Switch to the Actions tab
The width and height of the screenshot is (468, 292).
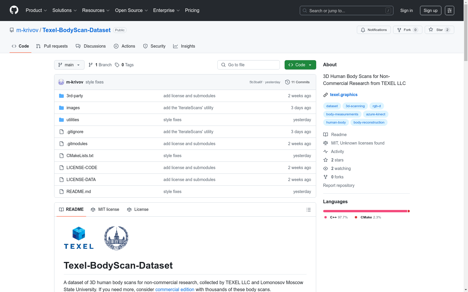(124, 46)
